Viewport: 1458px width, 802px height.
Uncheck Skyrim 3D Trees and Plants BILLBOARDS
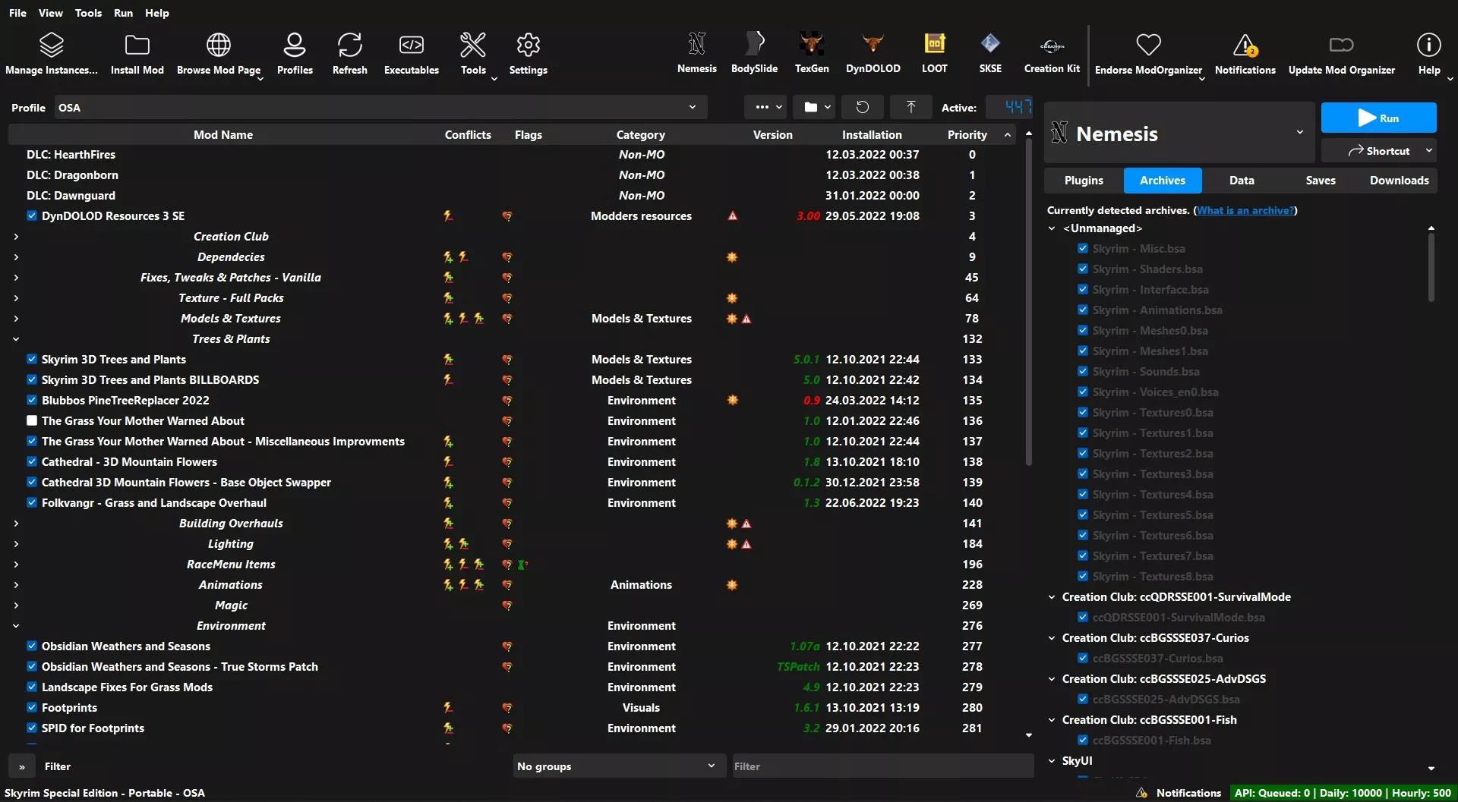click(32, 379)
